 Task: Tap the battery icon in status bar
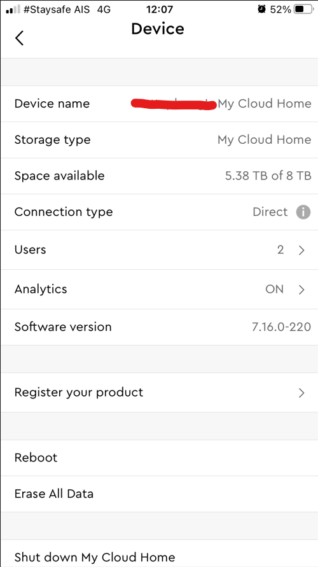(x=304, y=10)
